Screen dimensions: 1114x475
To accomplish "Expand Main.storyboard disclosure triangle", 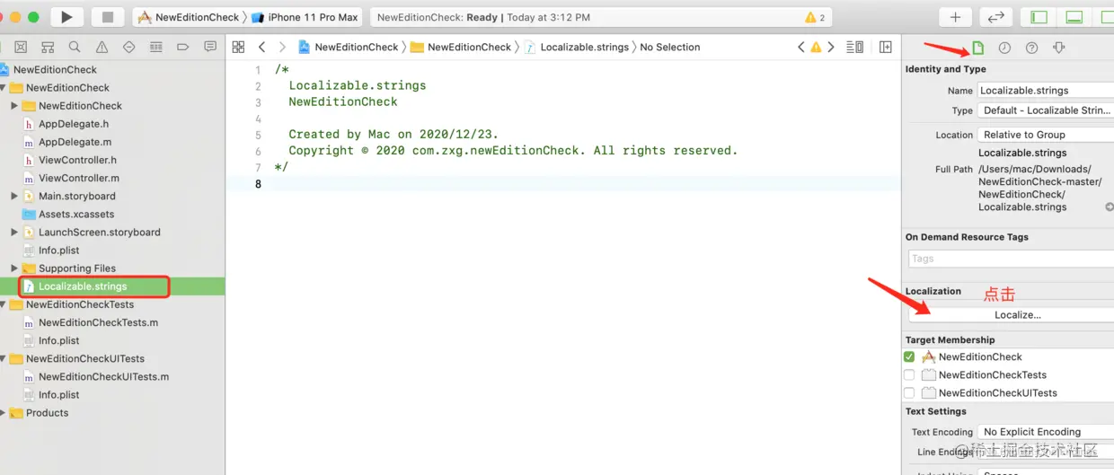I will coord(14,196).
